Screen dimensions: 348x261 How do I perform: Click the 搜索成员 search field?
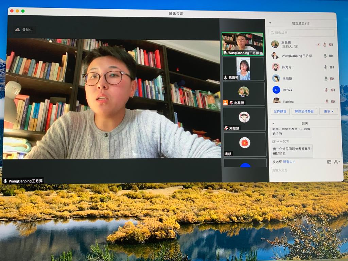point(302,33)
